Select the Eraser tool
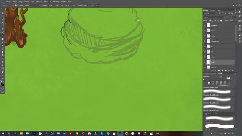The width and height of the screenshot is (242, 136). [3, 45]
